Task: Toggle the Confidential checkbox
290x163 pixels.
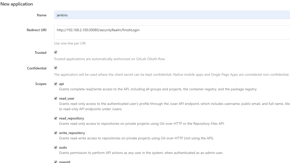Action: (x=56, y=68)
